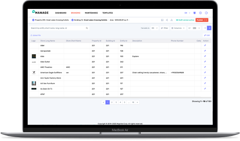Click the American Eagle logo thumbnail
Viewport: 240px width, 141px height.
[x=34, y=72]
